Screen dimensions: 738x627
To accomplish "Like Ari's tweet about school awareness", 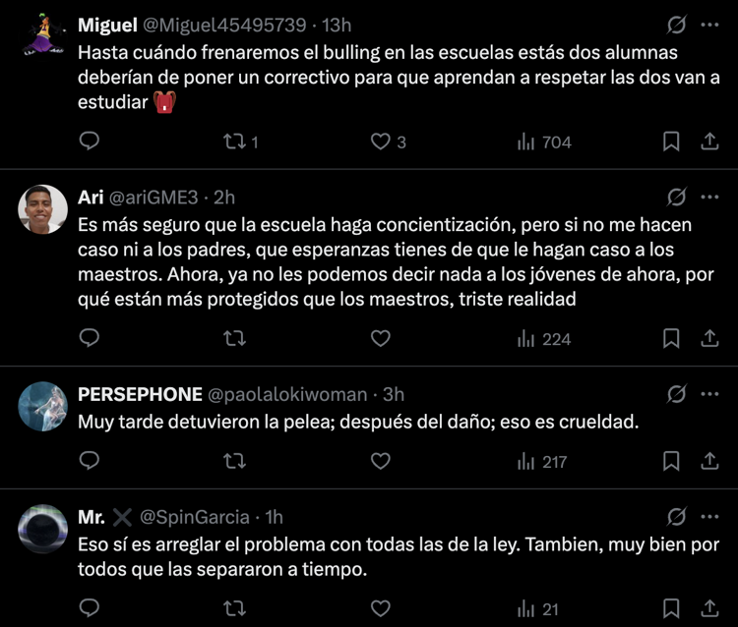I will (x=381, y=338).
